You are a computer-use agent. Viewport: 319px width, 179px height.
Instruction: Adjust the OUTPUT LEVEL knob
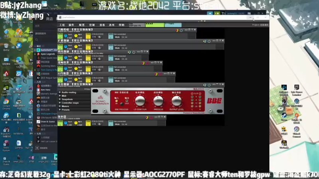tap(176, 101)
